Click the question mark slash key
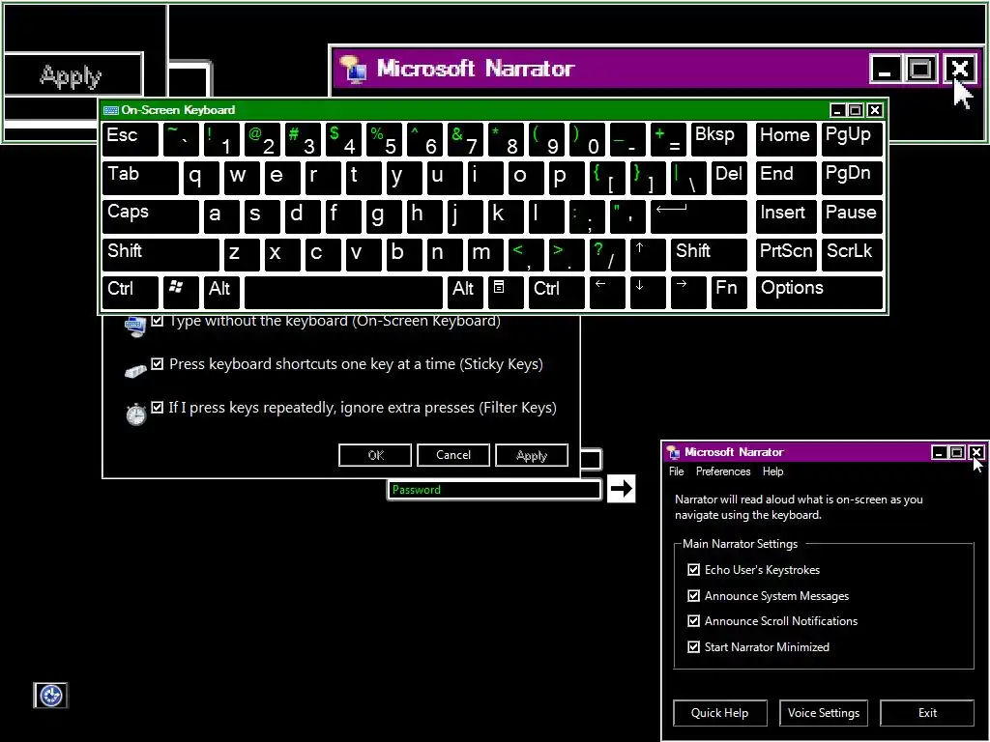Image resolution: width=990 pixels, height=742 pixels. pos(607,254)
